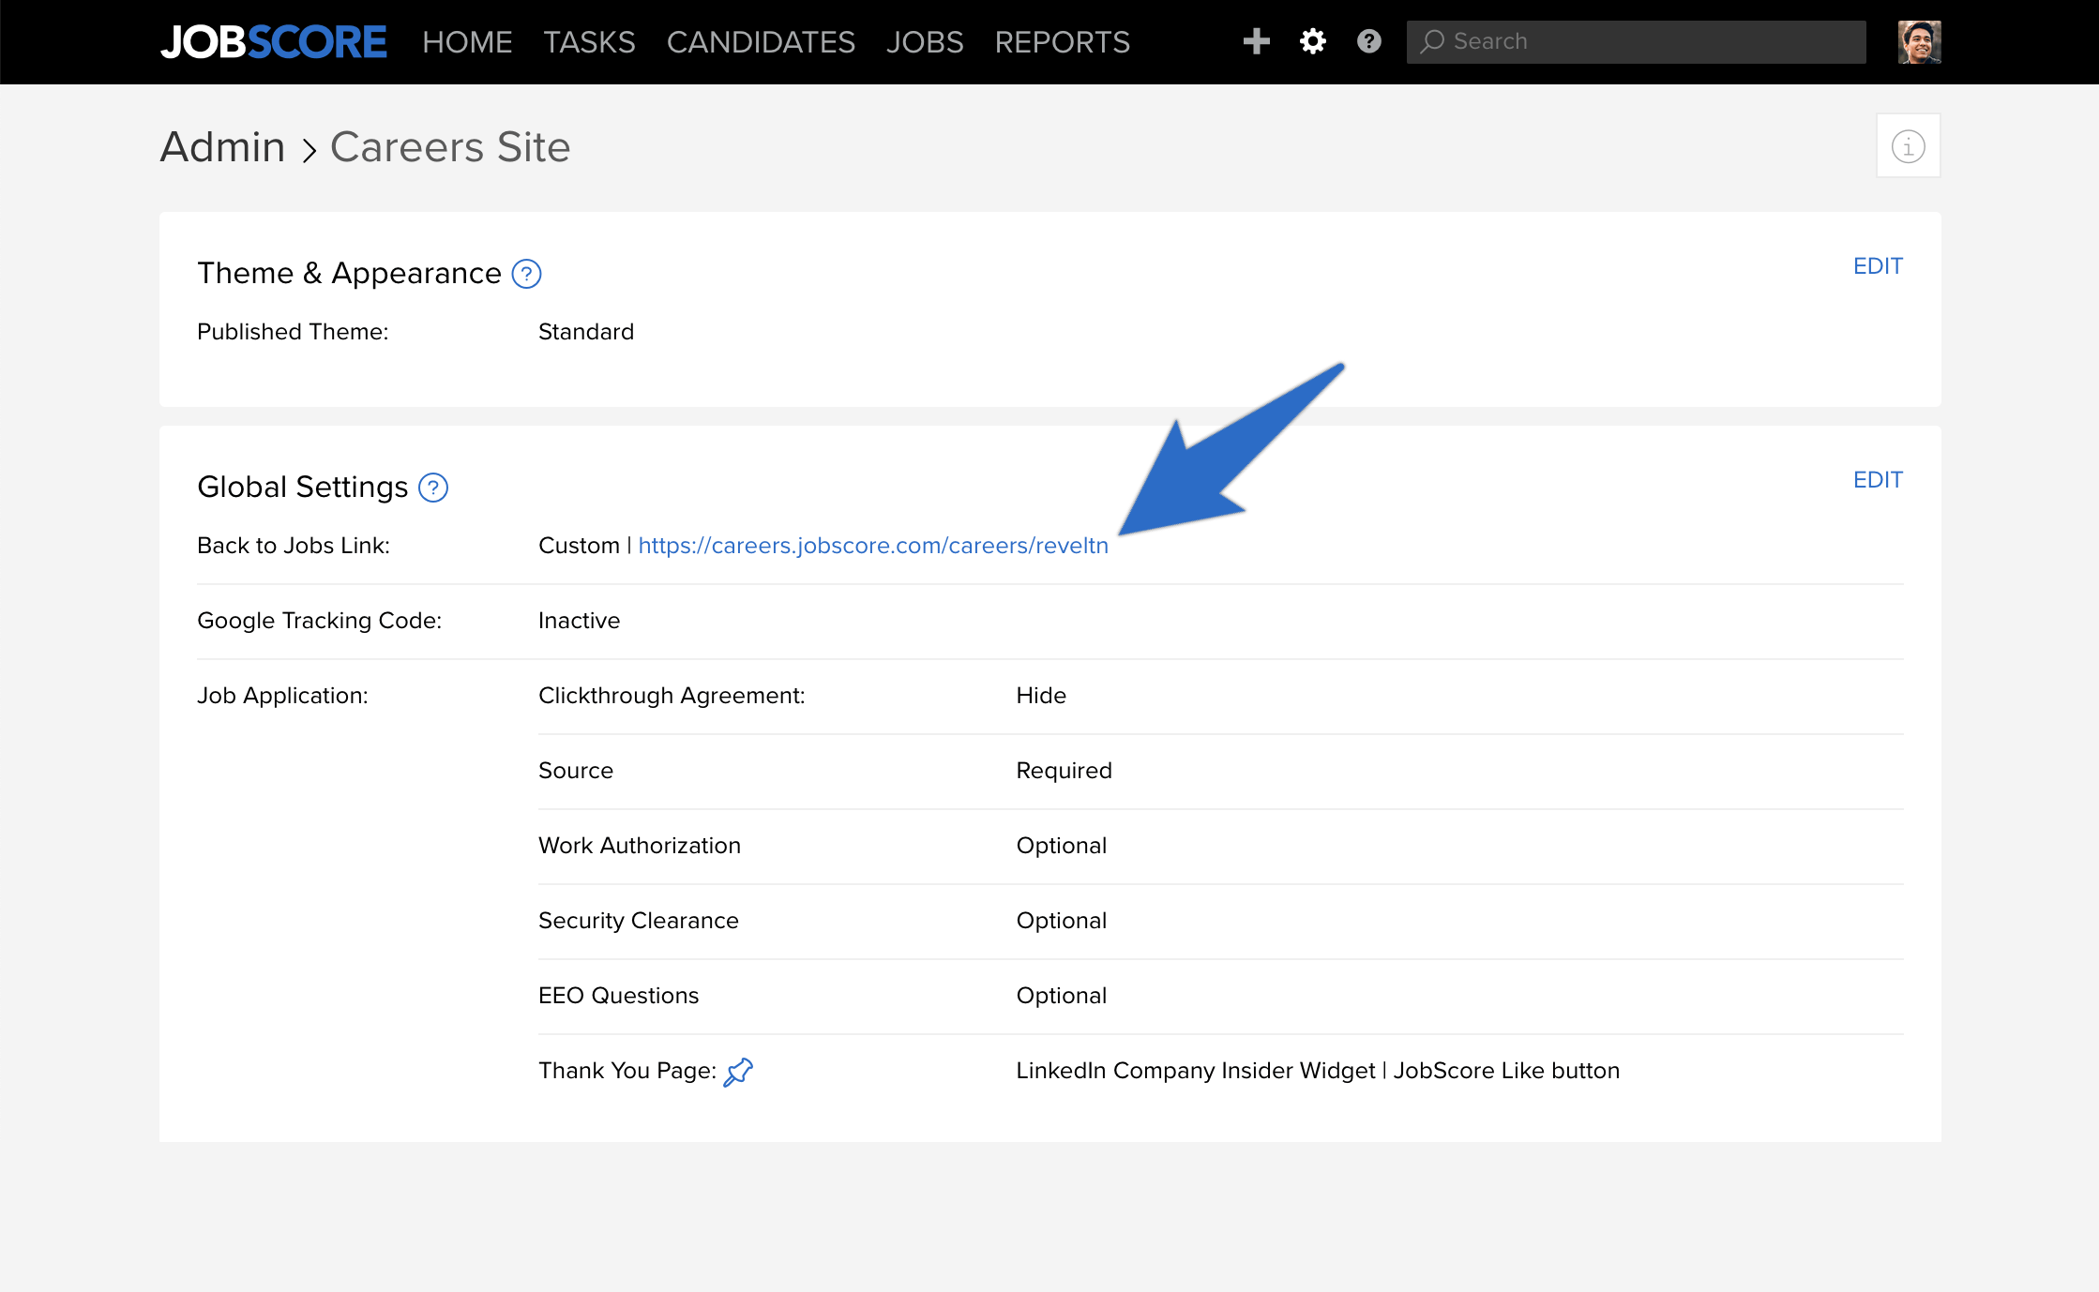Click the 'Google Tracking Code:' label

click(x=319, y=621)
